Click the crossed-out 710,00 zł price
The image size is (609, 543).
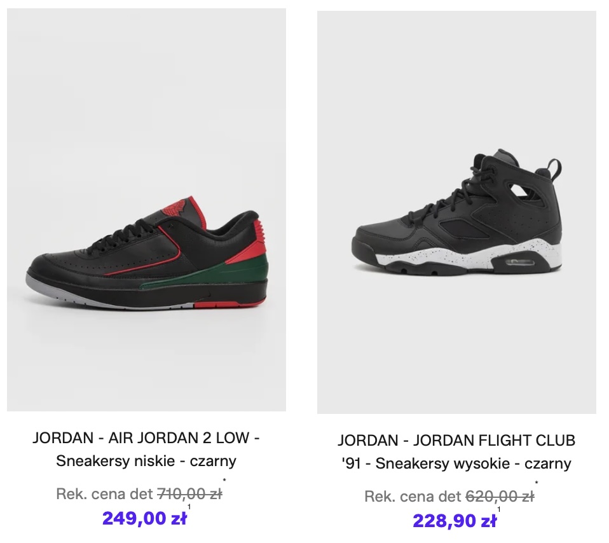189,494
